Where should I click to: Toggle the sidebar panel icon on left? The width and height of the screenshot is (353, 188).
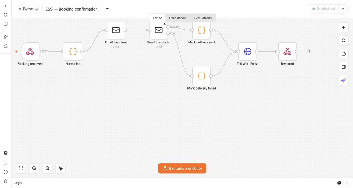[x=6, y=24]
